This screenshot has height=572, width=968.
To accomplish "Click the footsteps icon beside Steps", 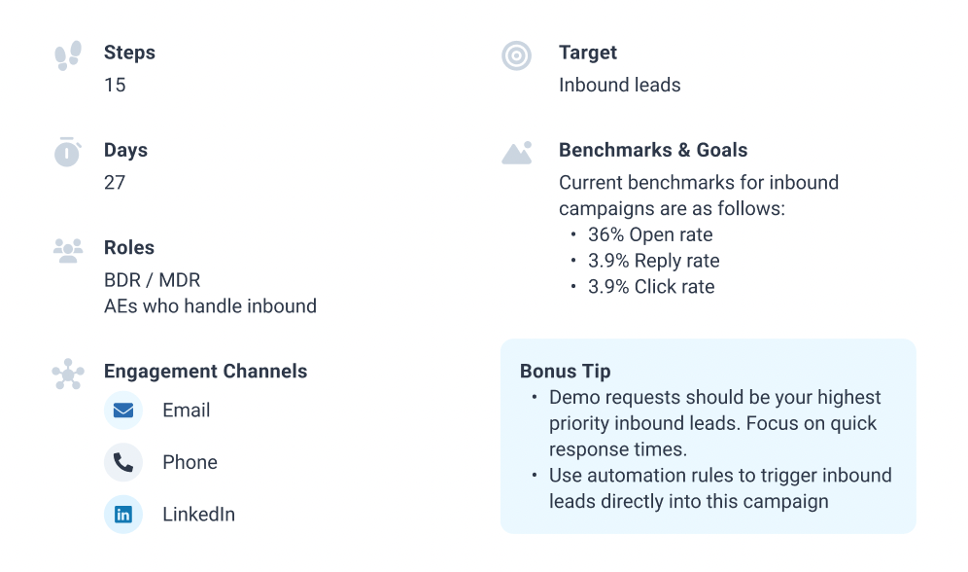I will point(68,55).
